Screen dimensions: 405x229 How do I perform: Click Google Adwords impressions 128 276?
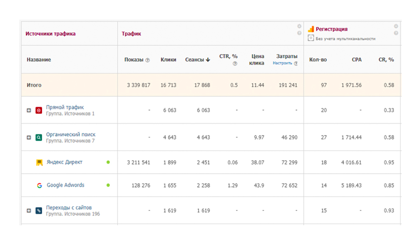tap(141, 186)
